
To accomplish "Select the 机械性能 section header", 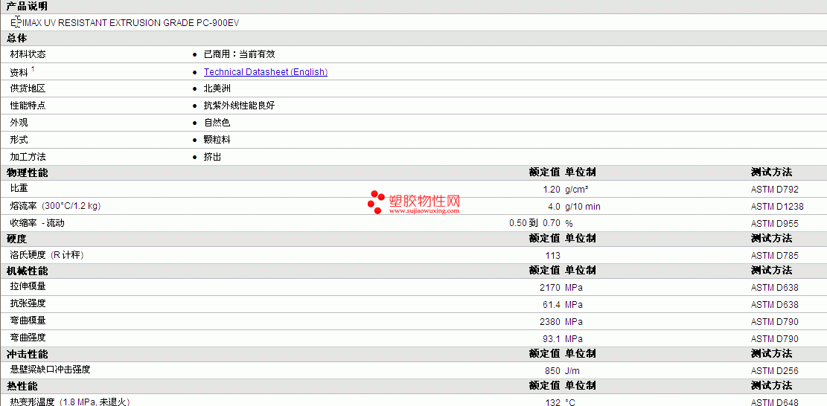I will (27, 271).
